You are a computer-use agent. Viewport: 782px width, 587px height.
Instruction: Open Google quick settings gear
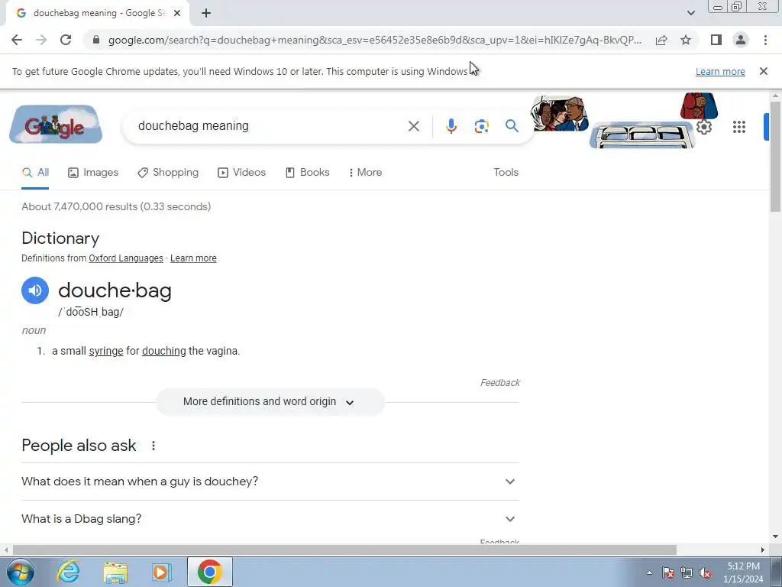(x=703, y=127)
